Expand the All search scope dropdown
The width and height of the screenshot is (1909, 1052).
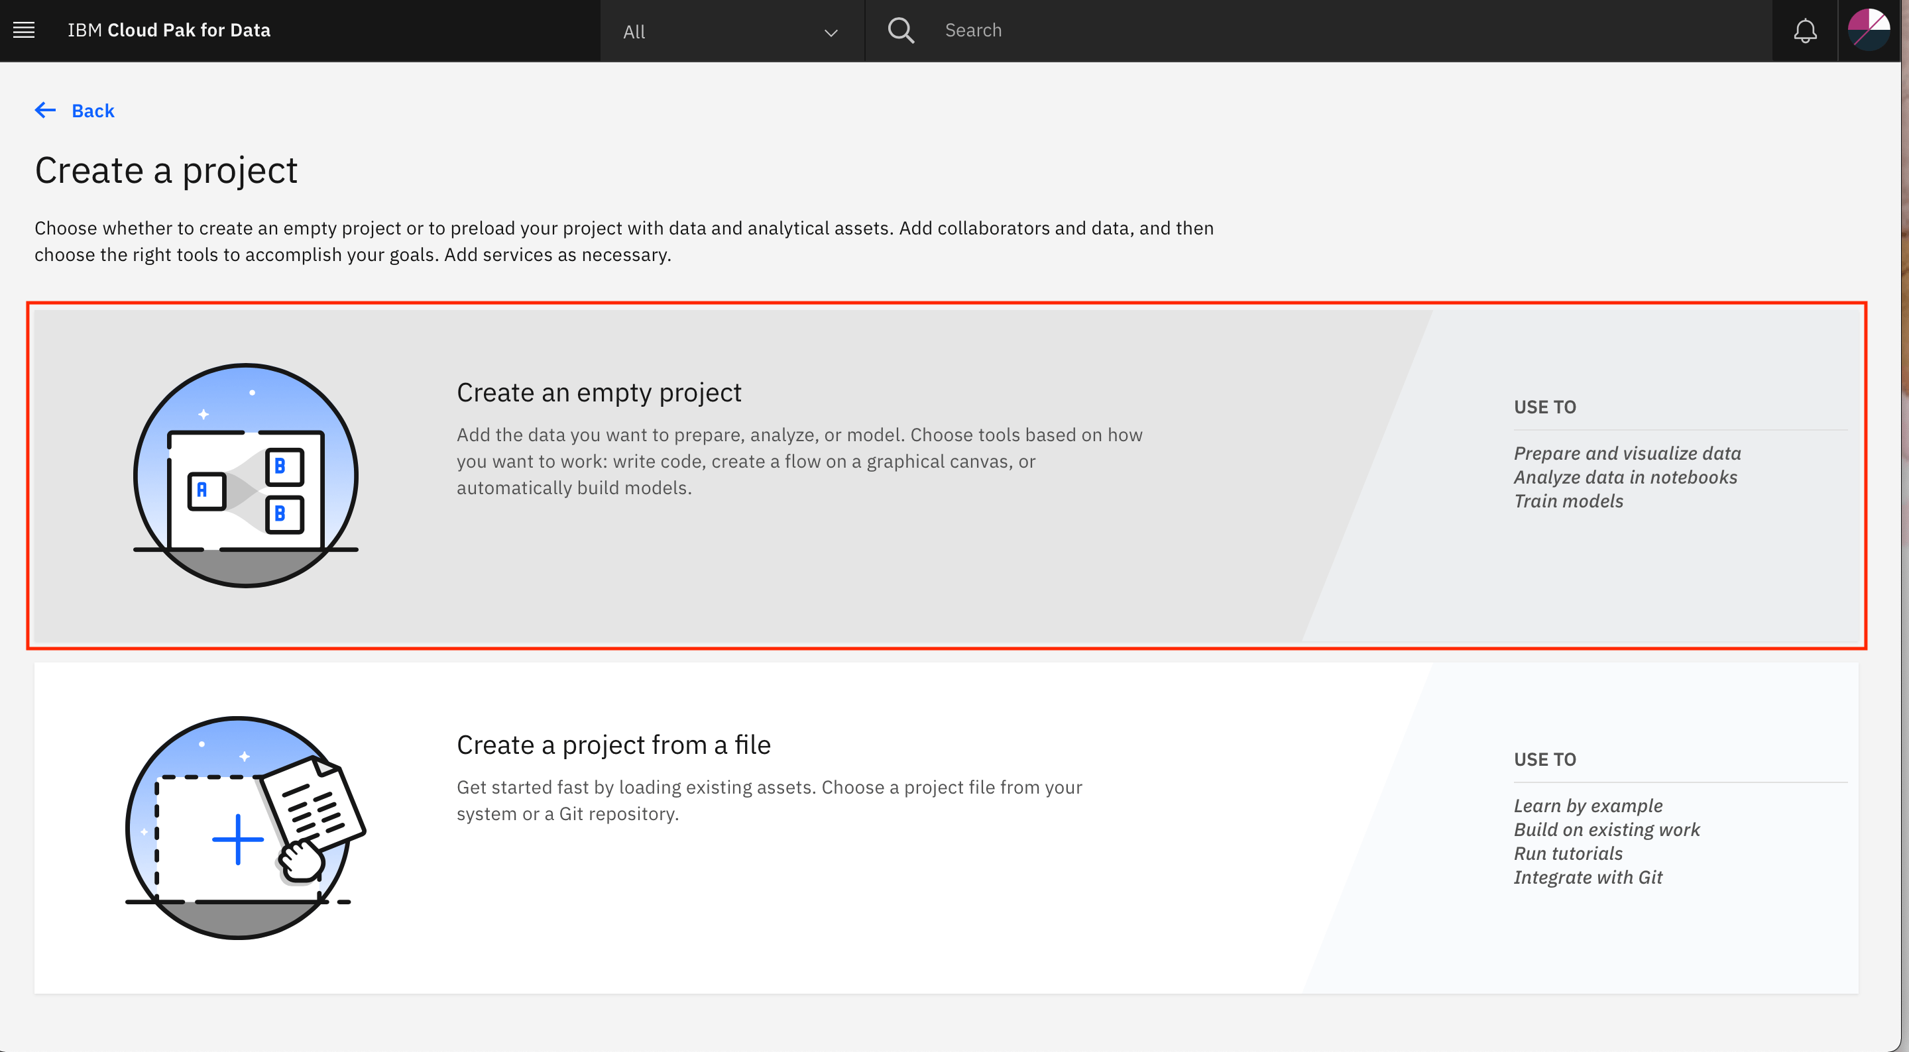tap(732, 31)
